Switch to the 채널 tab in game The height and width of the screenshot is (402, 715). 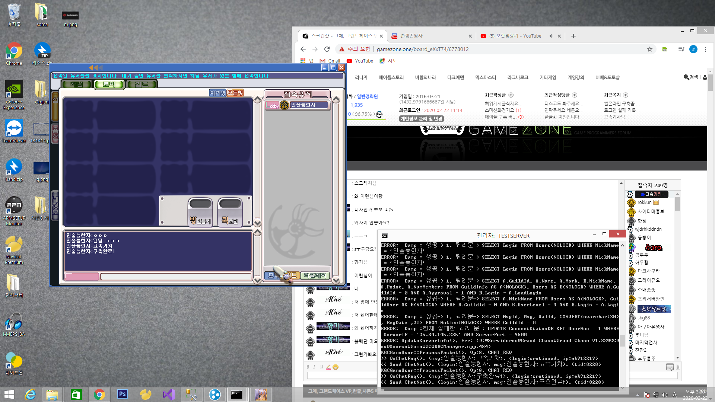pyautogui.click(x=77, y=84)
